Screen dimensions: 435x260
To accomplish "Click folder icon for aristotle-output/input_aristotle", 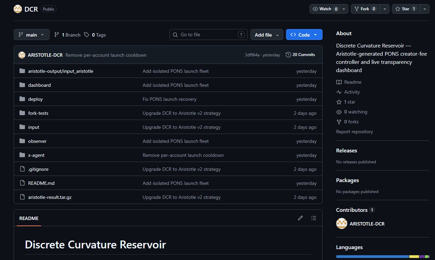I will coord(22,71).
